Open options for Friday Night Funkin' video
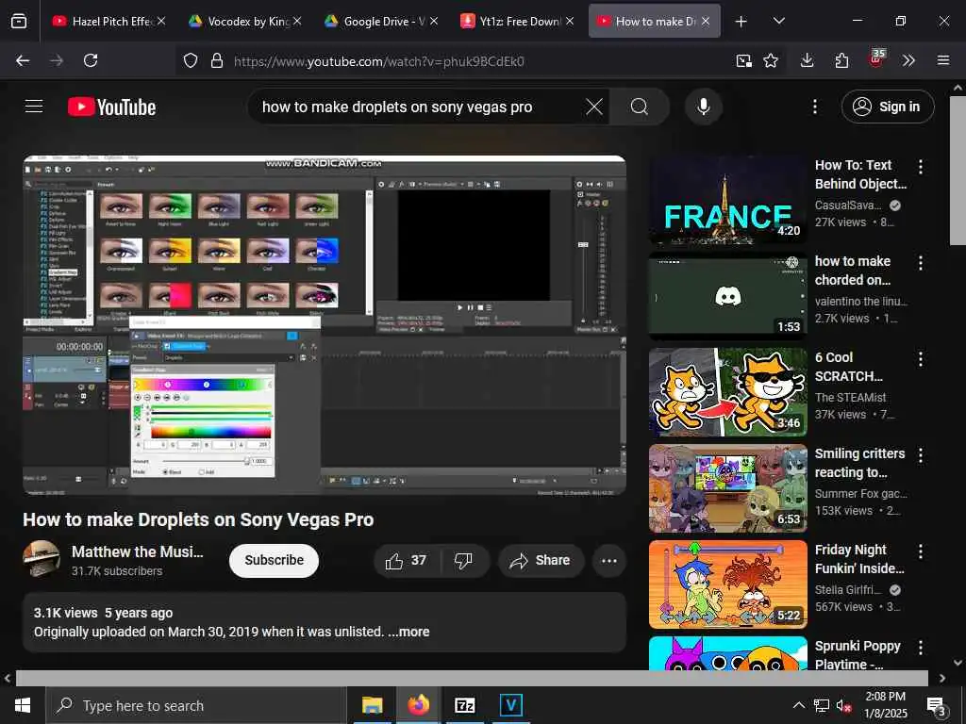The image size is (966, 724). [x=921, y=551]
